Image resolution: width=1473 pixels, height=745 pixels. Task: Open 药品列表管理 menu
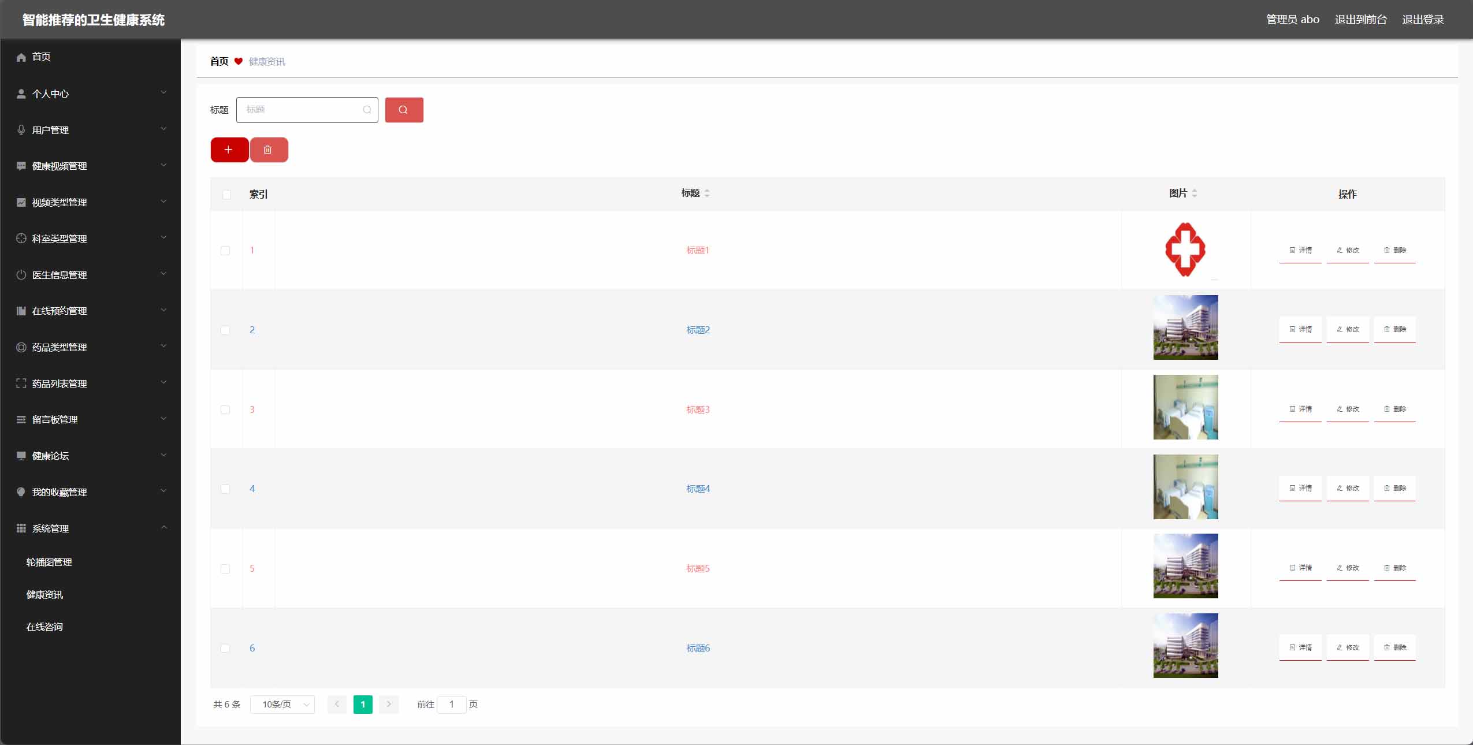(91, 383)
